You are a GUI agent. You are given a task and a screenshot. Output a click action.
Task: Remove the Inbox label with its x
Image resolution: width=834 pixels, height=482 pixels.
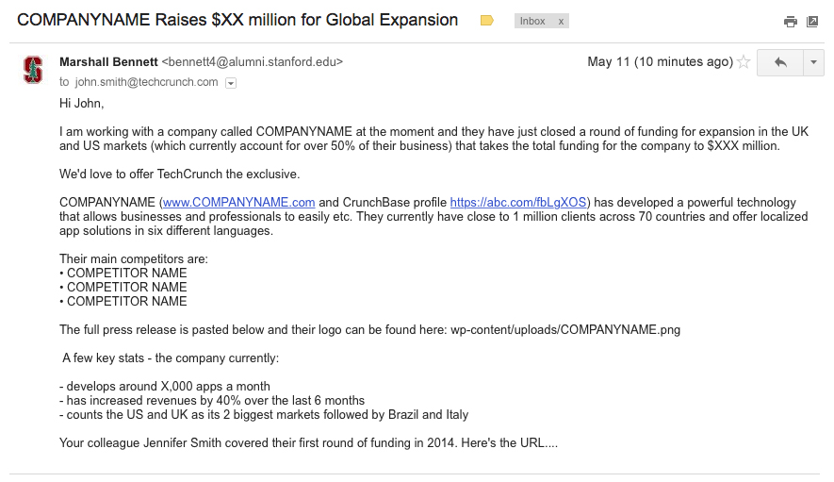tap(561, 21)
